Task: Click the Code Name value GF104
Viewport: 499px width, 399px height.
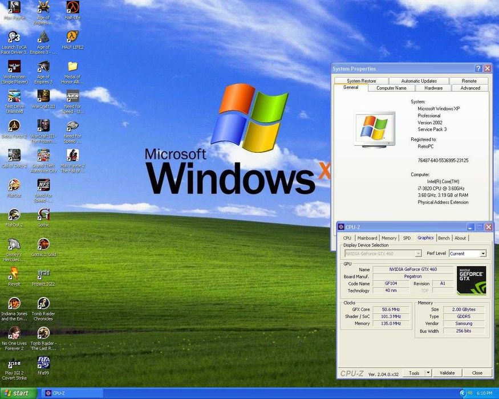Action: 391,283
